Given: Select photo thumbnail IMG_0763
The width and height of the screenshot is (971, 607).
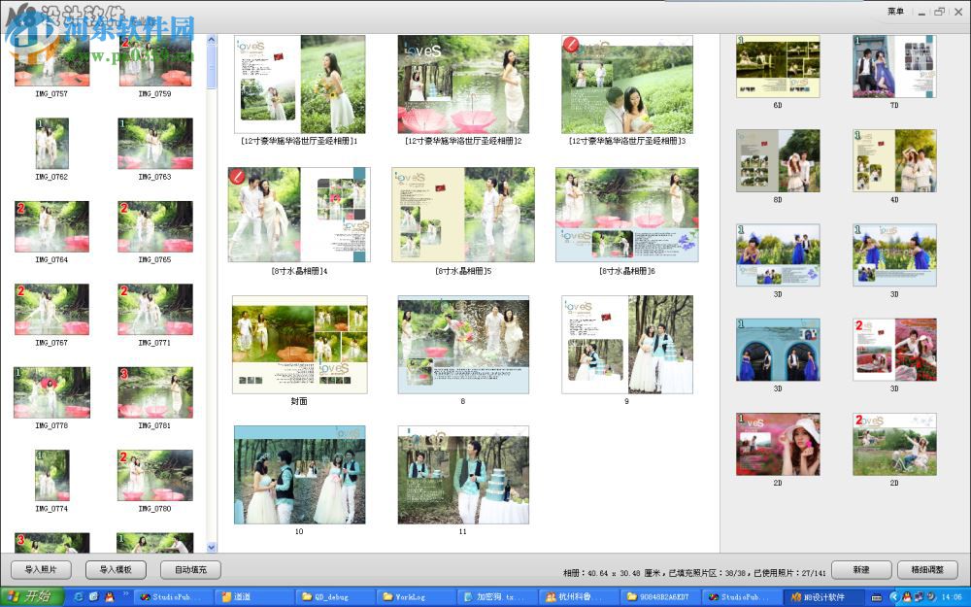Looking at the screenshot, I should pyautogui.click(x=154, y=143).
